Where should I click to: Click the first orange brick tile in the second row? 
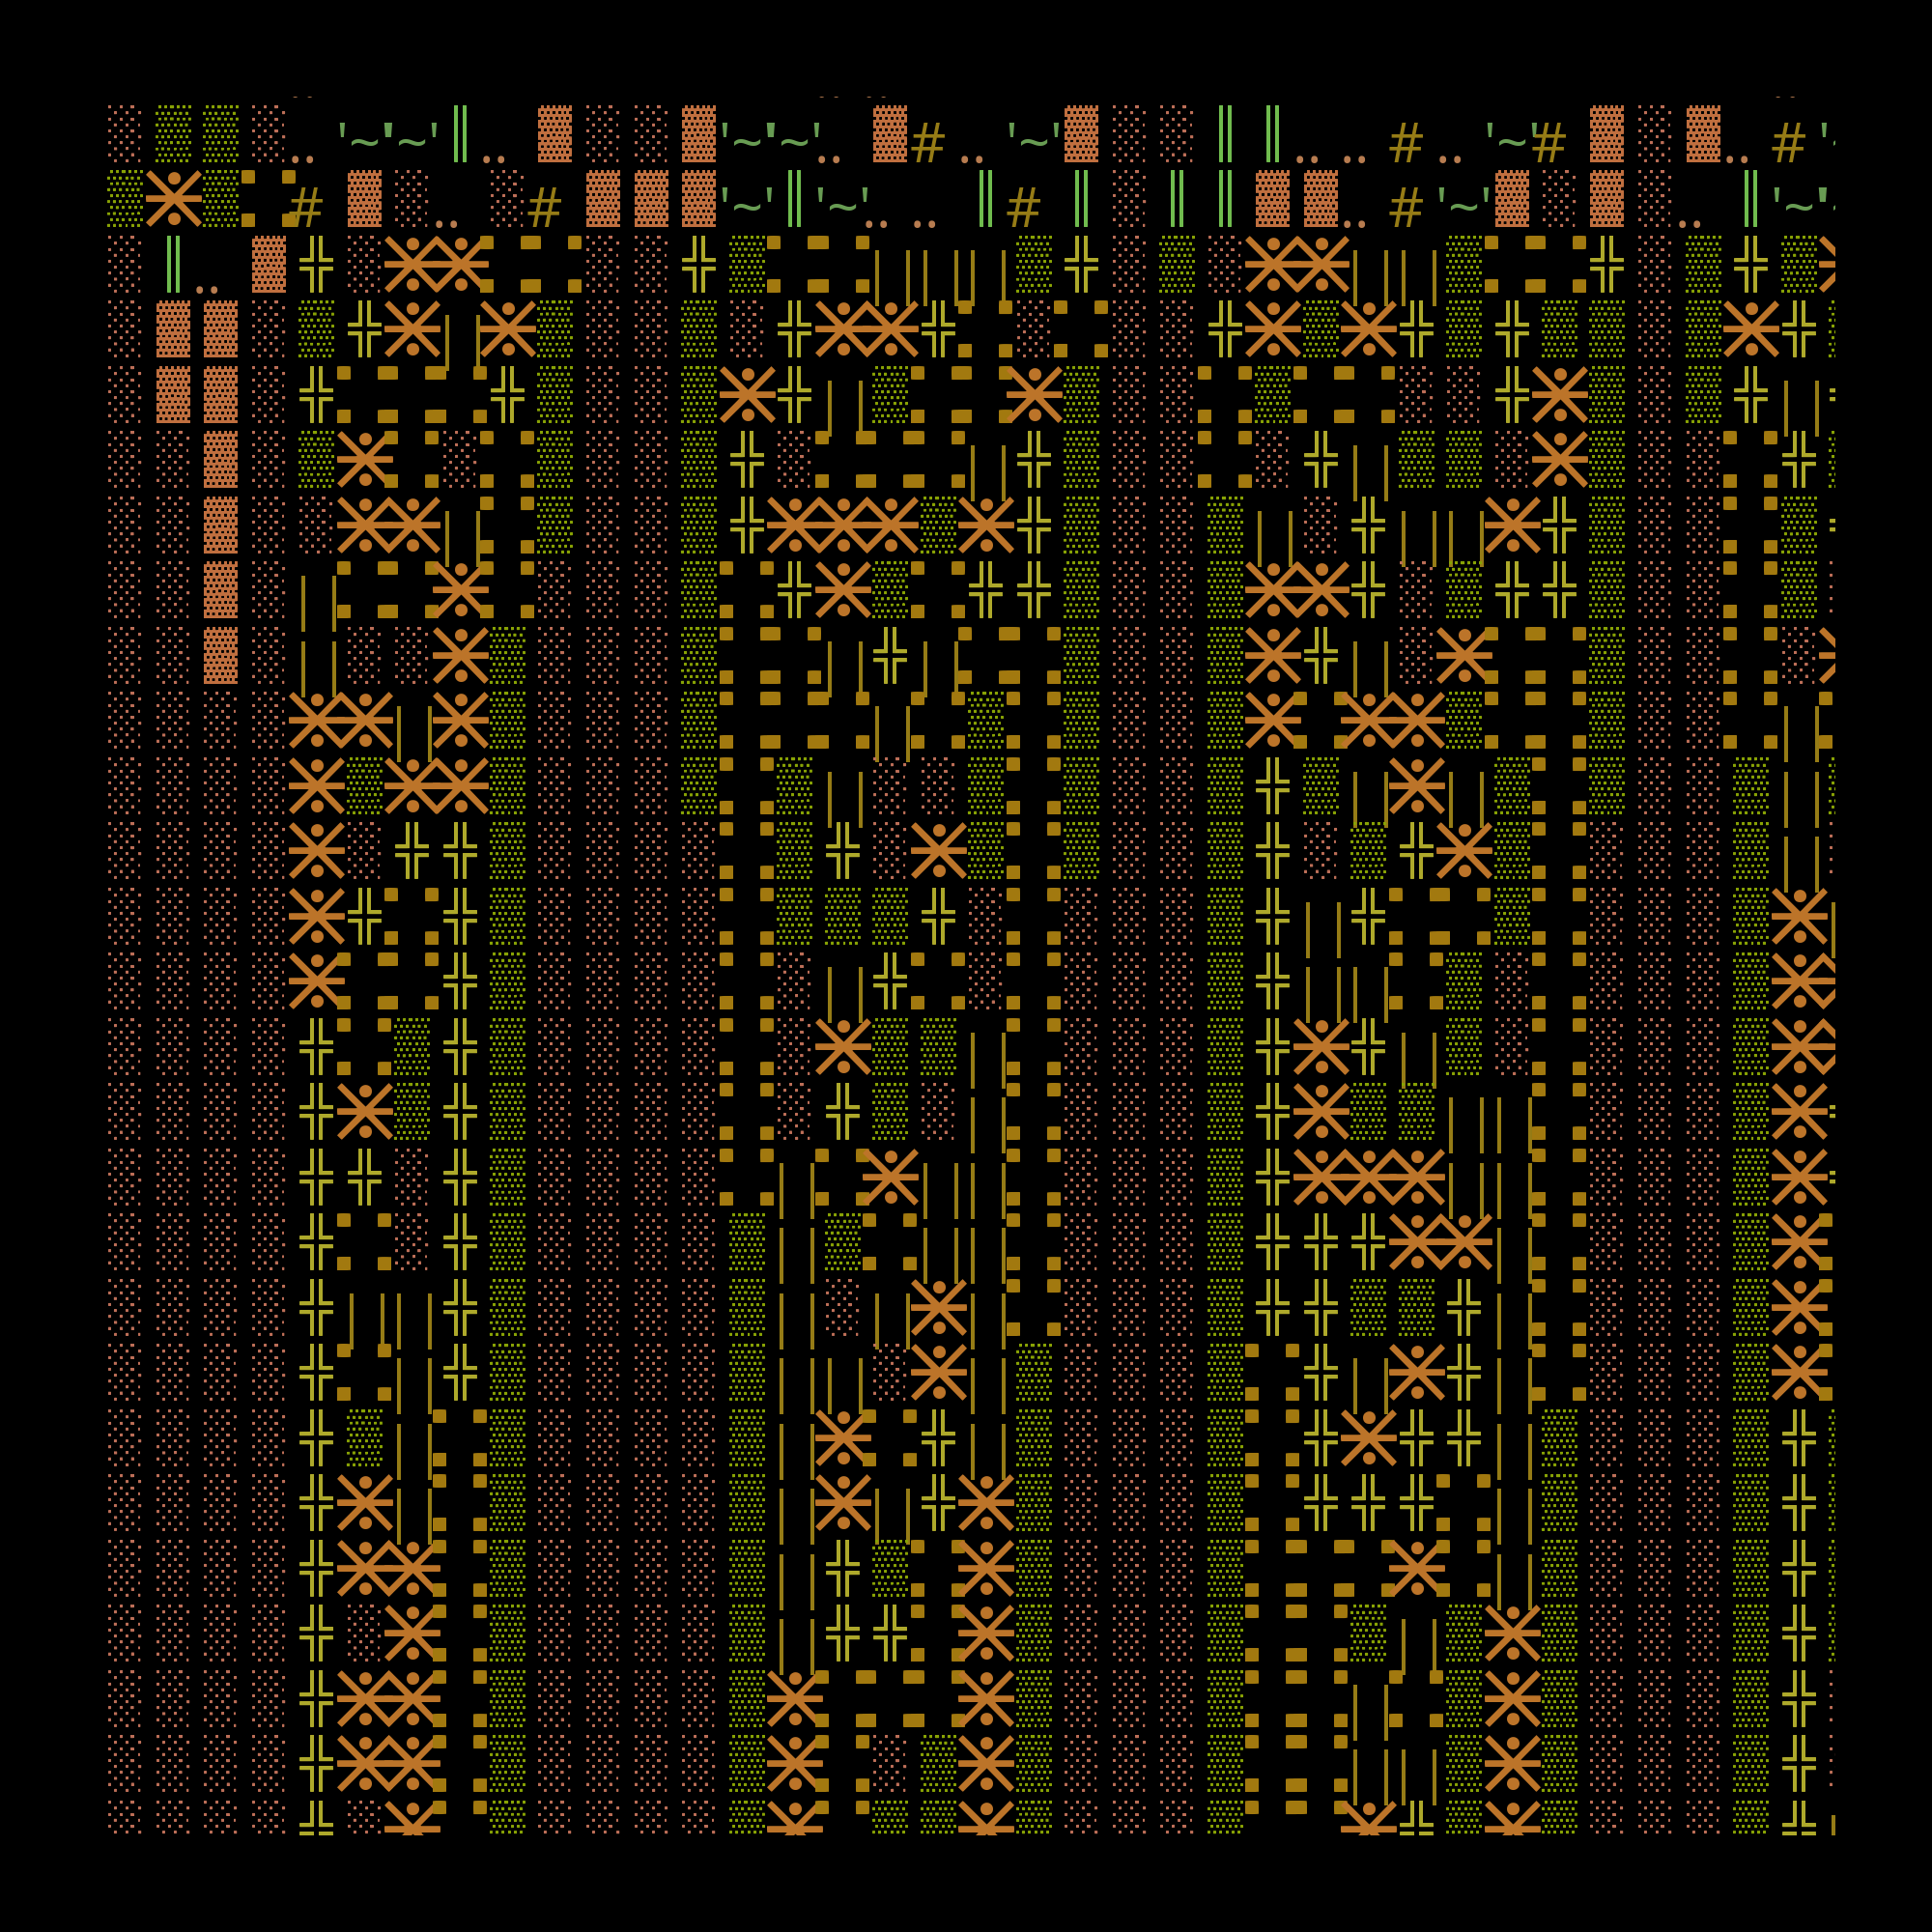364,198
